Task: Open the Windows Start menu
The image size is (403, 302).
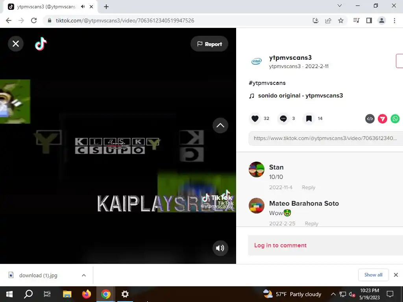Action: point(9,294)
